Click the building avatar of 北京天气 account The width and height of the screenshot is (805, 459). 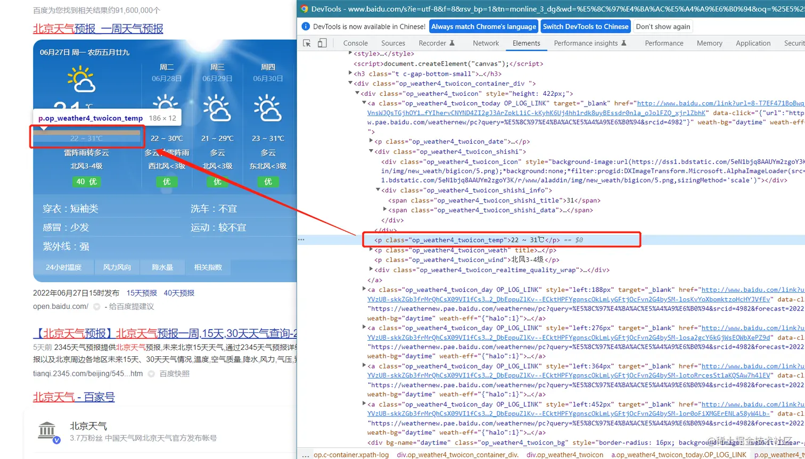pyautogui.click(x=48, y=431)
